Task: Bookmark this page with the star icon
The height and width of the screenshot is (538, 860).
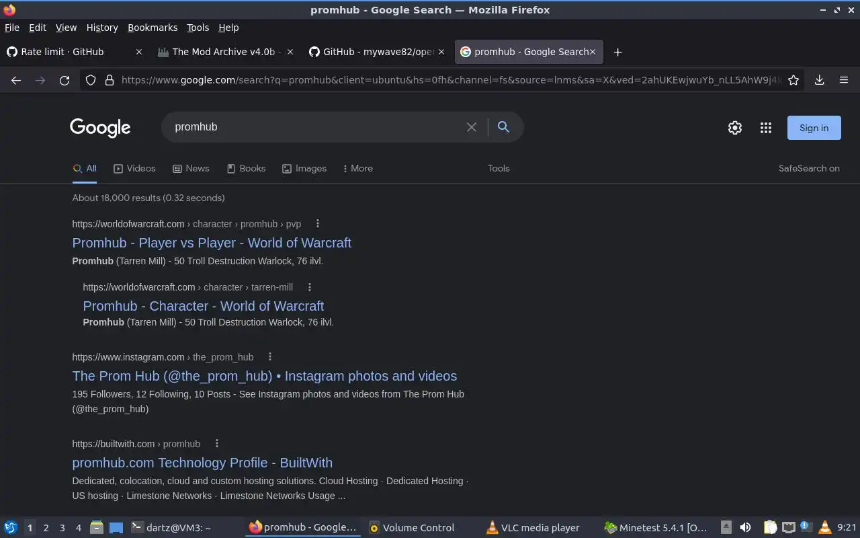Action: (x=793, y=80)
